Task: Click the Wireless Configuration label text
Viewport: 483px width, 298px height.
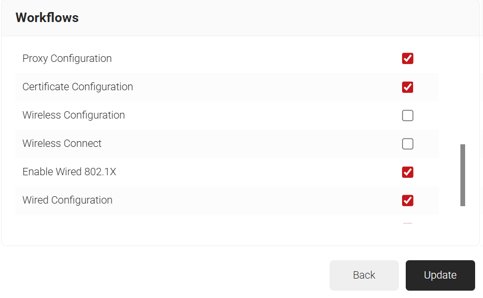Action: (74, 115)
